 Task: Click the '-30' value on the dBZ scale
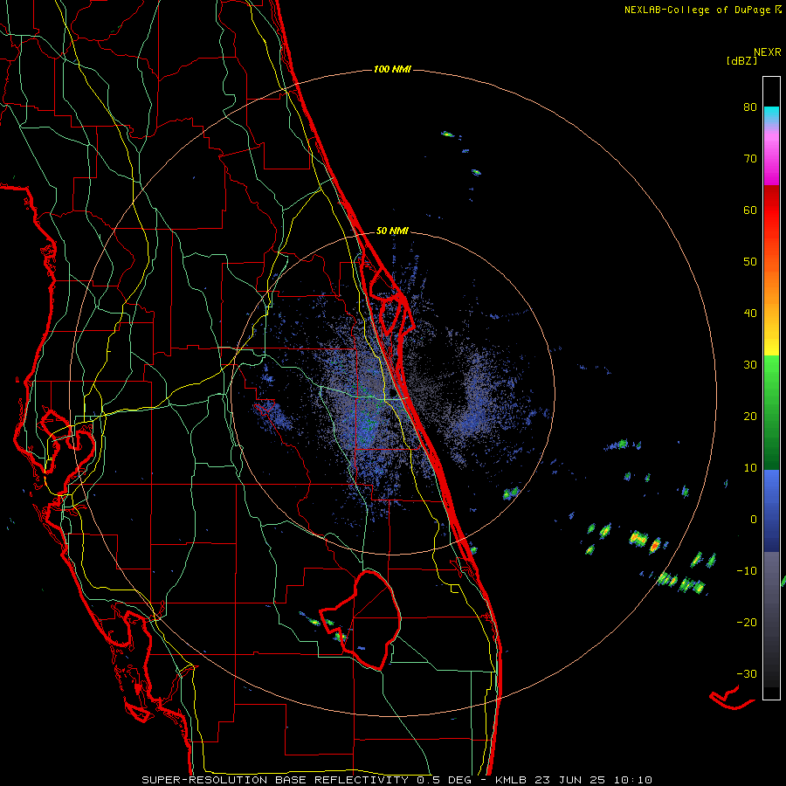(747, 673)
